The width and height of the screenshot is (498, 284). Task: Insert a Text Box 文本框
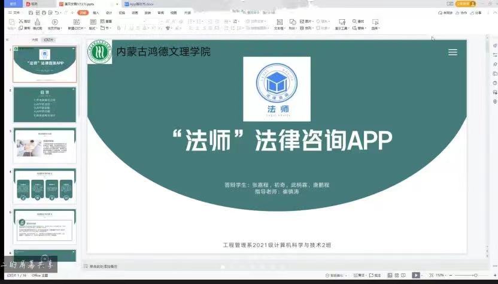[280, 24]
